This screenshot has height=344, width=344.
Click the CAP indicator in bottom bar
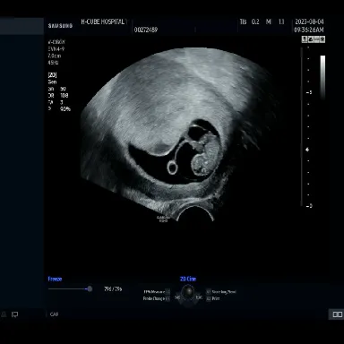pyautogui.click(x=54, y=314)
